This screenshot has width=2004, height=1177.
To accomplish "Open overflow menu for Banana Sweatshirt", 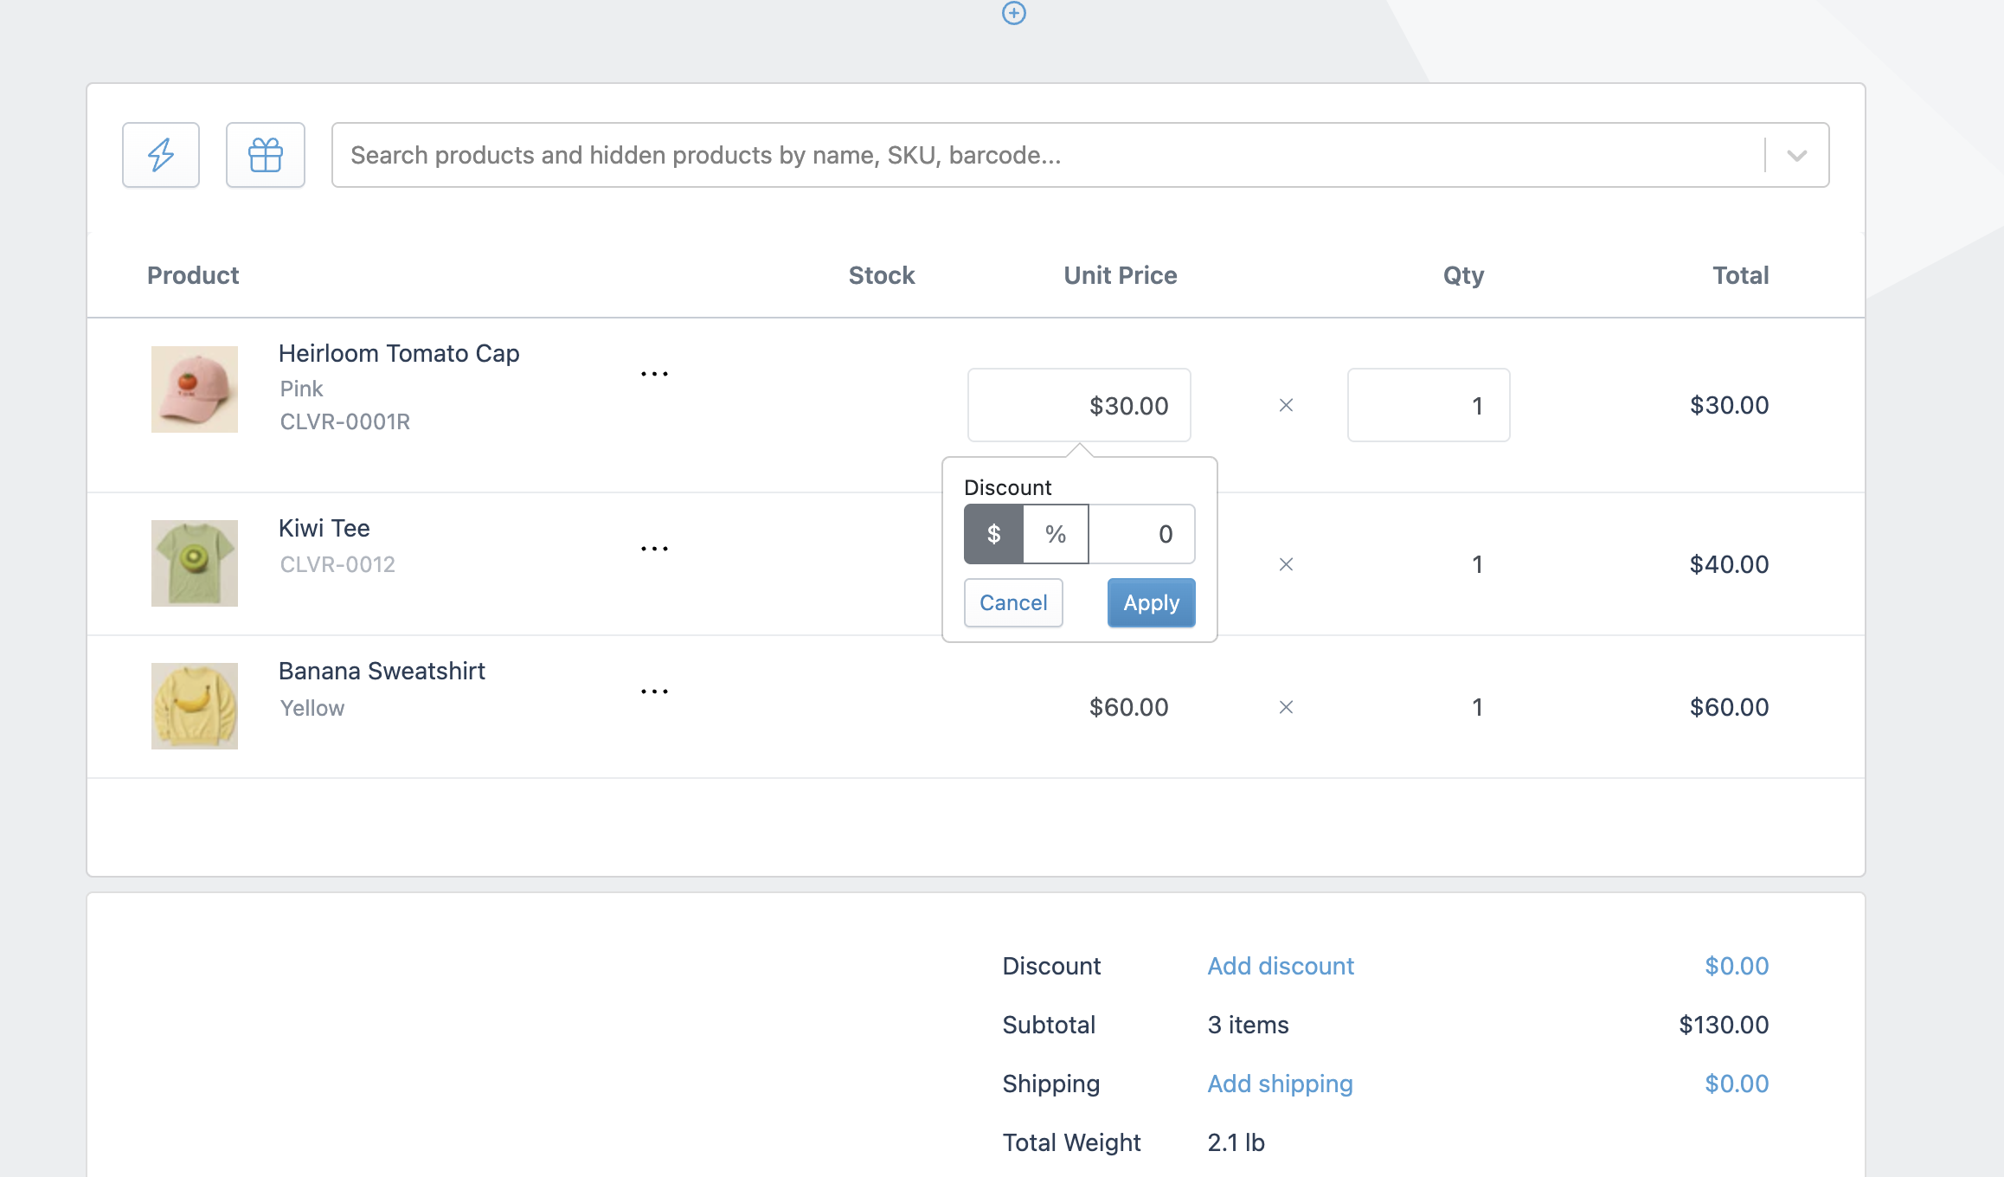I will coord(655,690).
